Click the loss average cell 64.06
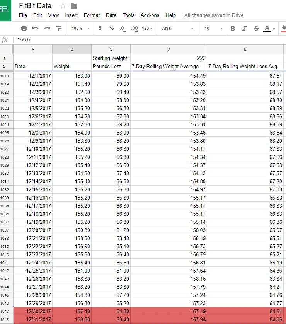 245,319
